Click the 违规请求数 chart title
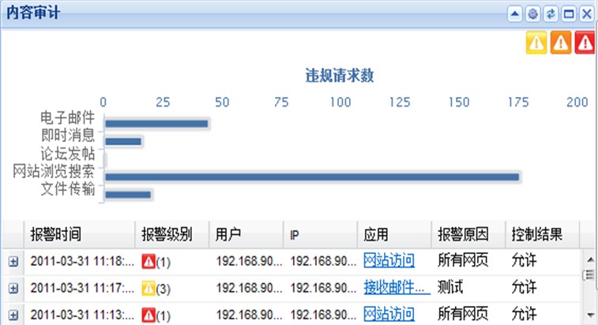The width and height of the screenshot is (598, 325). (340, 76)
